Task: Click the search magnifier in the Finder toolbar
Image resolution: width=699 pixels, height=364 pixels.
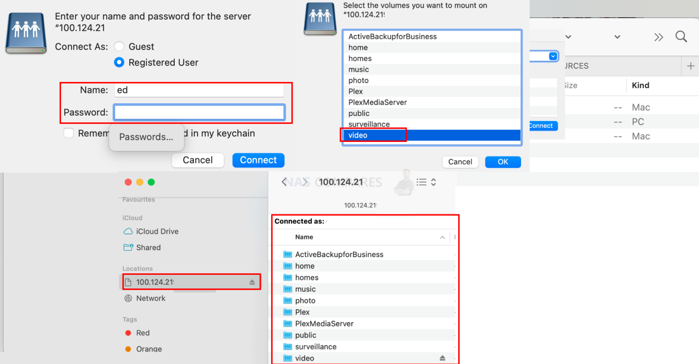Action: (681, 36)
